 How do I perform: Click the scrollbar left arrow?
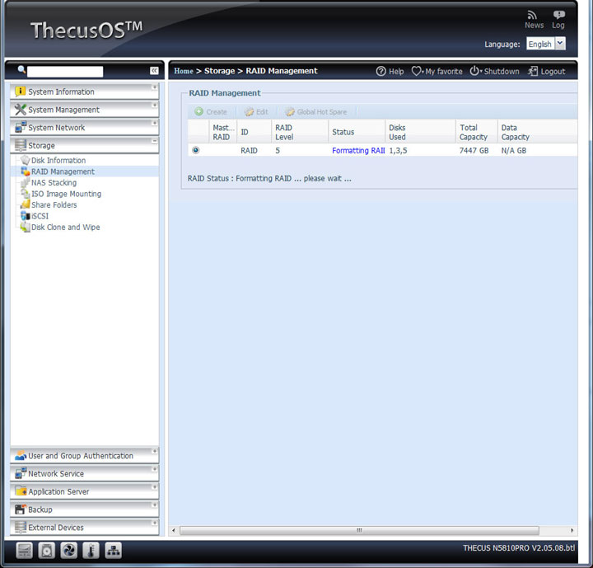[174, 530]
